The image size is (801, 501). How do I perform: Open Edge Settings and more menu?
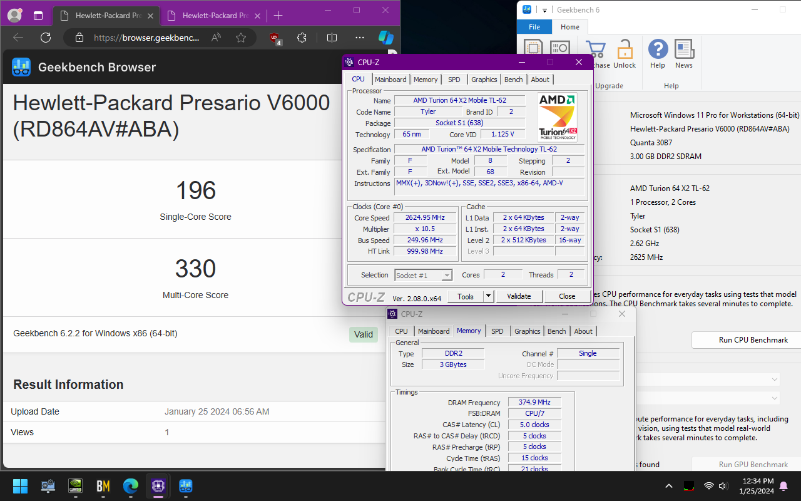(x=360, y=38)
